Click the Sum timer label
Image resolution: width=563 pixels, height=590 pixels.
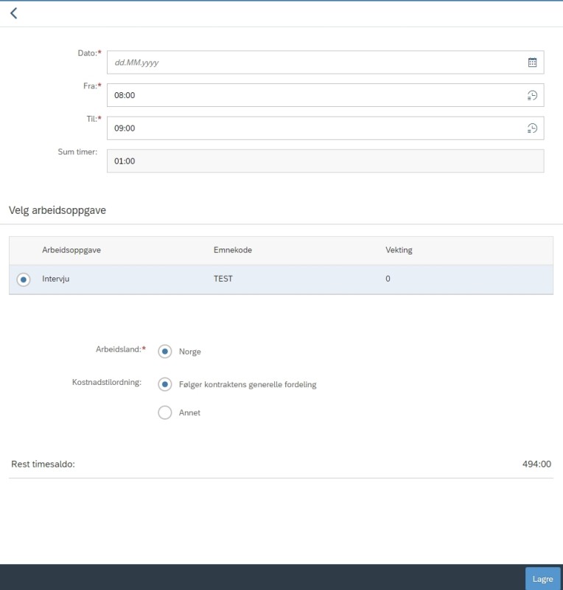coord(77,152)
